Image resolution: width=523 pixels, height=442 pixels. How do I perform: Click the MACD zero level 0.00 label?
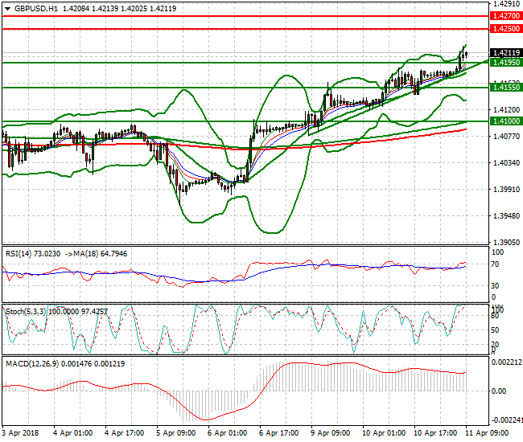(x=499, y=391)
